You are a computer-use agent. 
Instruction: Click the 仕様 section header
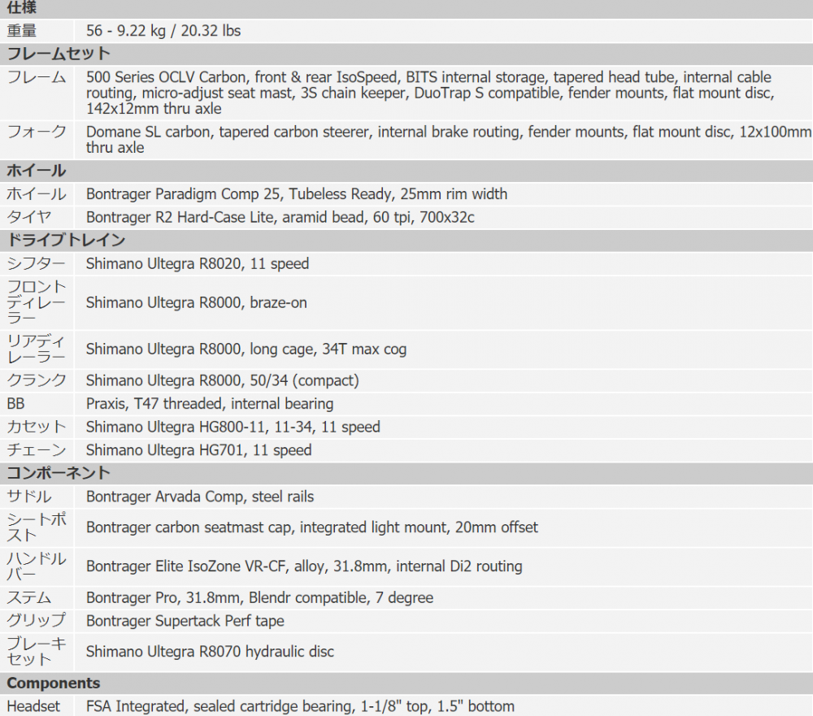(22, 8)
